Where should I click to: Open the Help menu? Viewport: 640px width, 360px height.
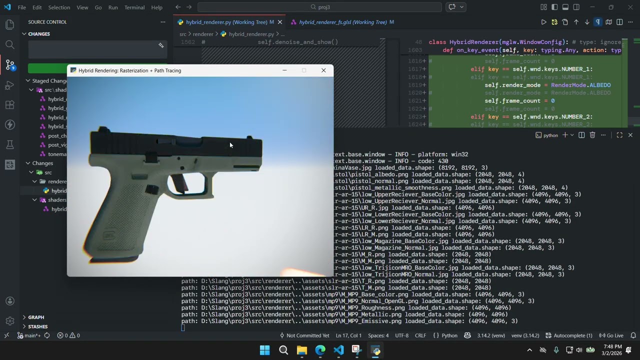156,7
